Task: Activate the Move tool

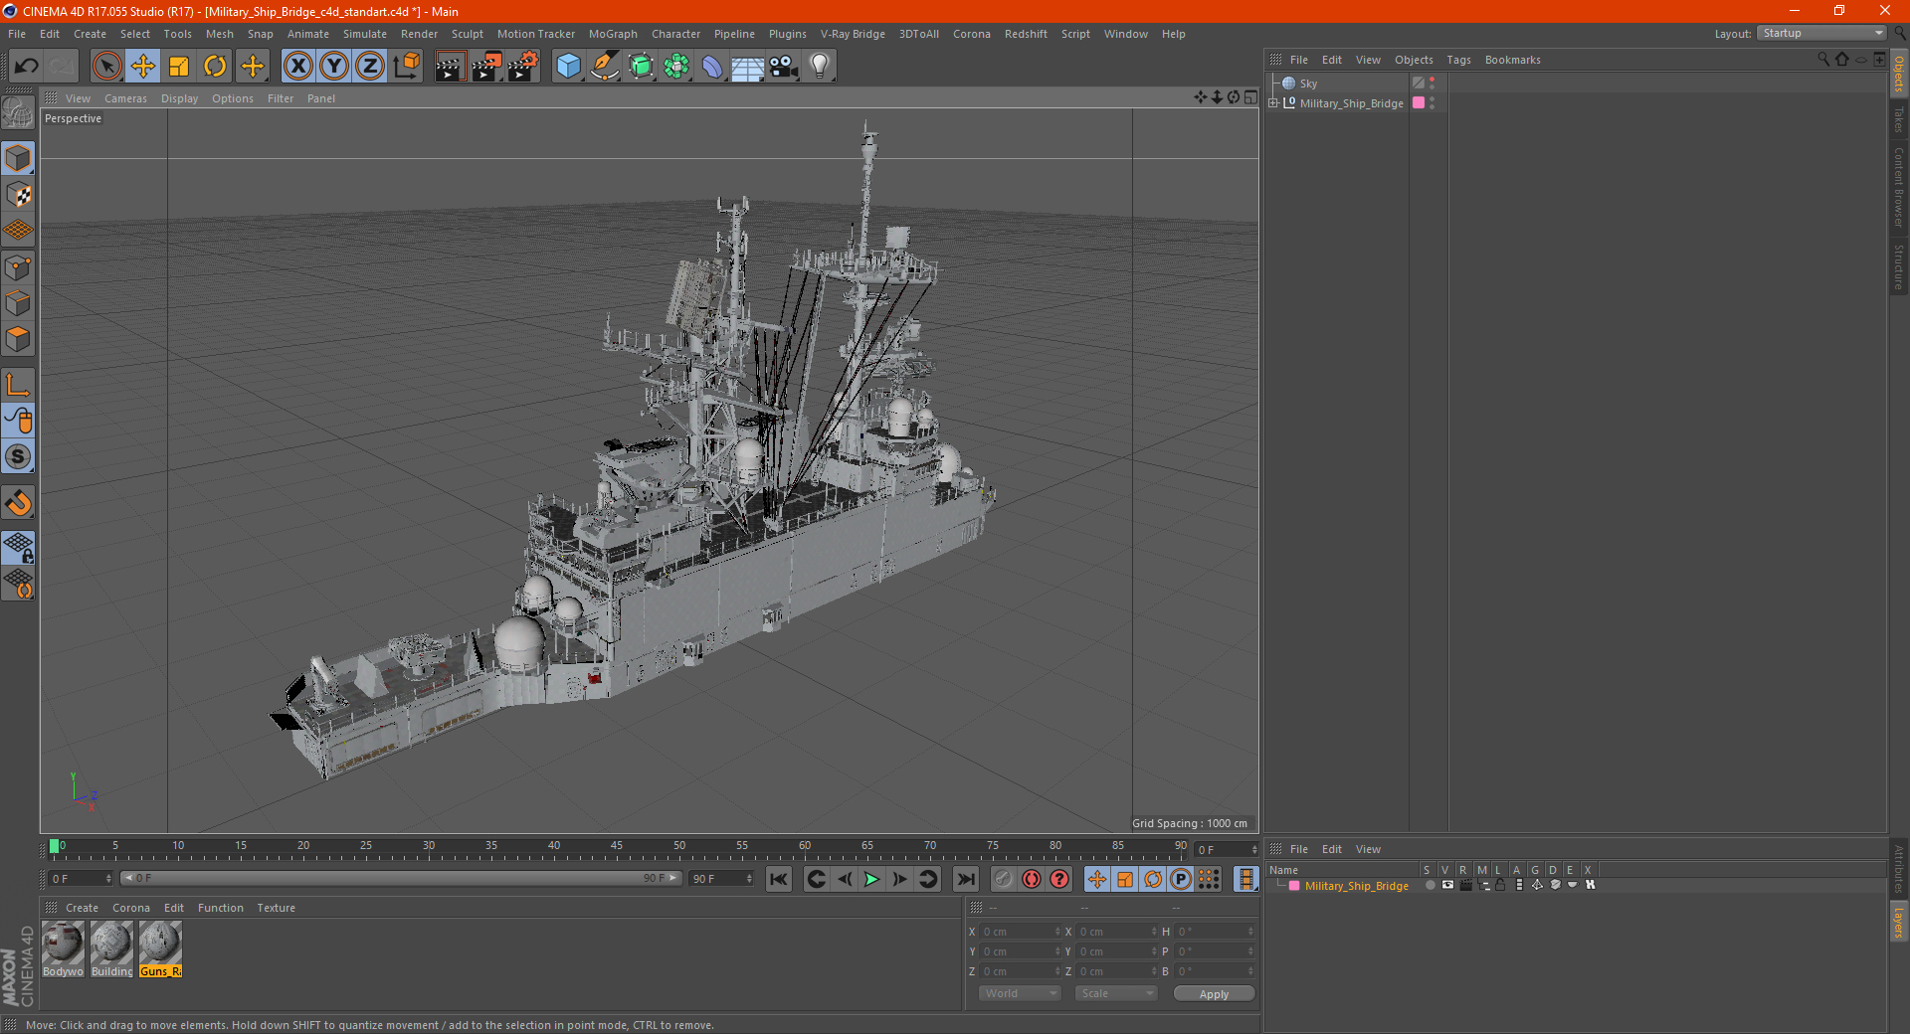Action: pos(143,67)
